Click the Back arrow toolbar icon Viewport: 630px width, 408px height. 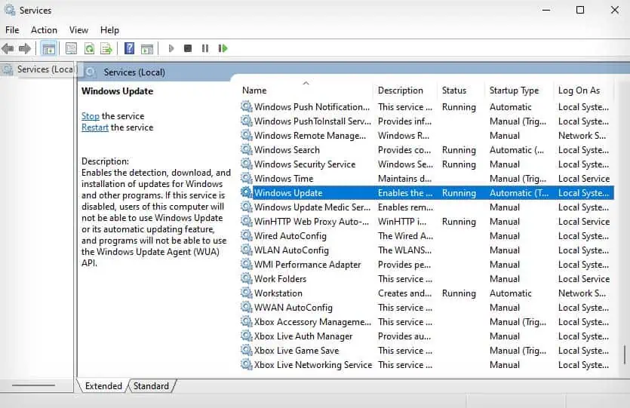coord(8,48)
